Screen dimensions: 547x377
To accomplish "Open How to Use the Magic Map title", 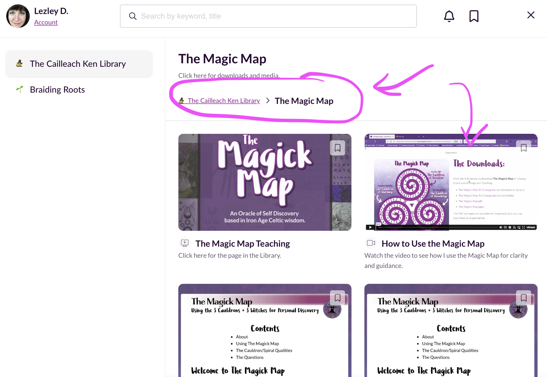I will (x=433, y=244).
